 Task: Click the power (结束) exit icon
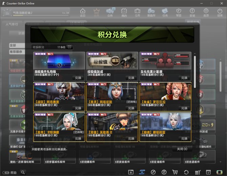pos(220,12)
